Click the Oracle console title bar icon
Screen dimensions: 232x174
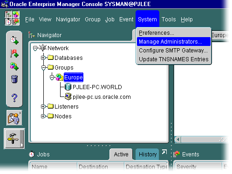[4, 4]
